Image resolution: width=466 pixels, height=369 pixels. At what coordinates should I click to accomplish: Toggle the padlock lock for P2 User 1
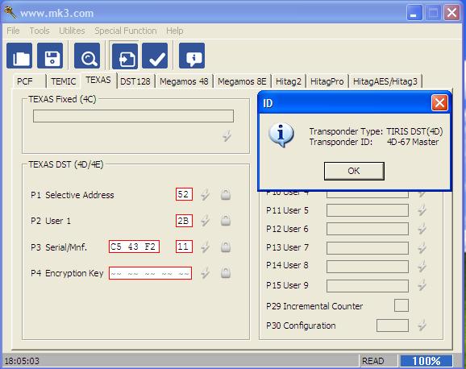(226, 221)
